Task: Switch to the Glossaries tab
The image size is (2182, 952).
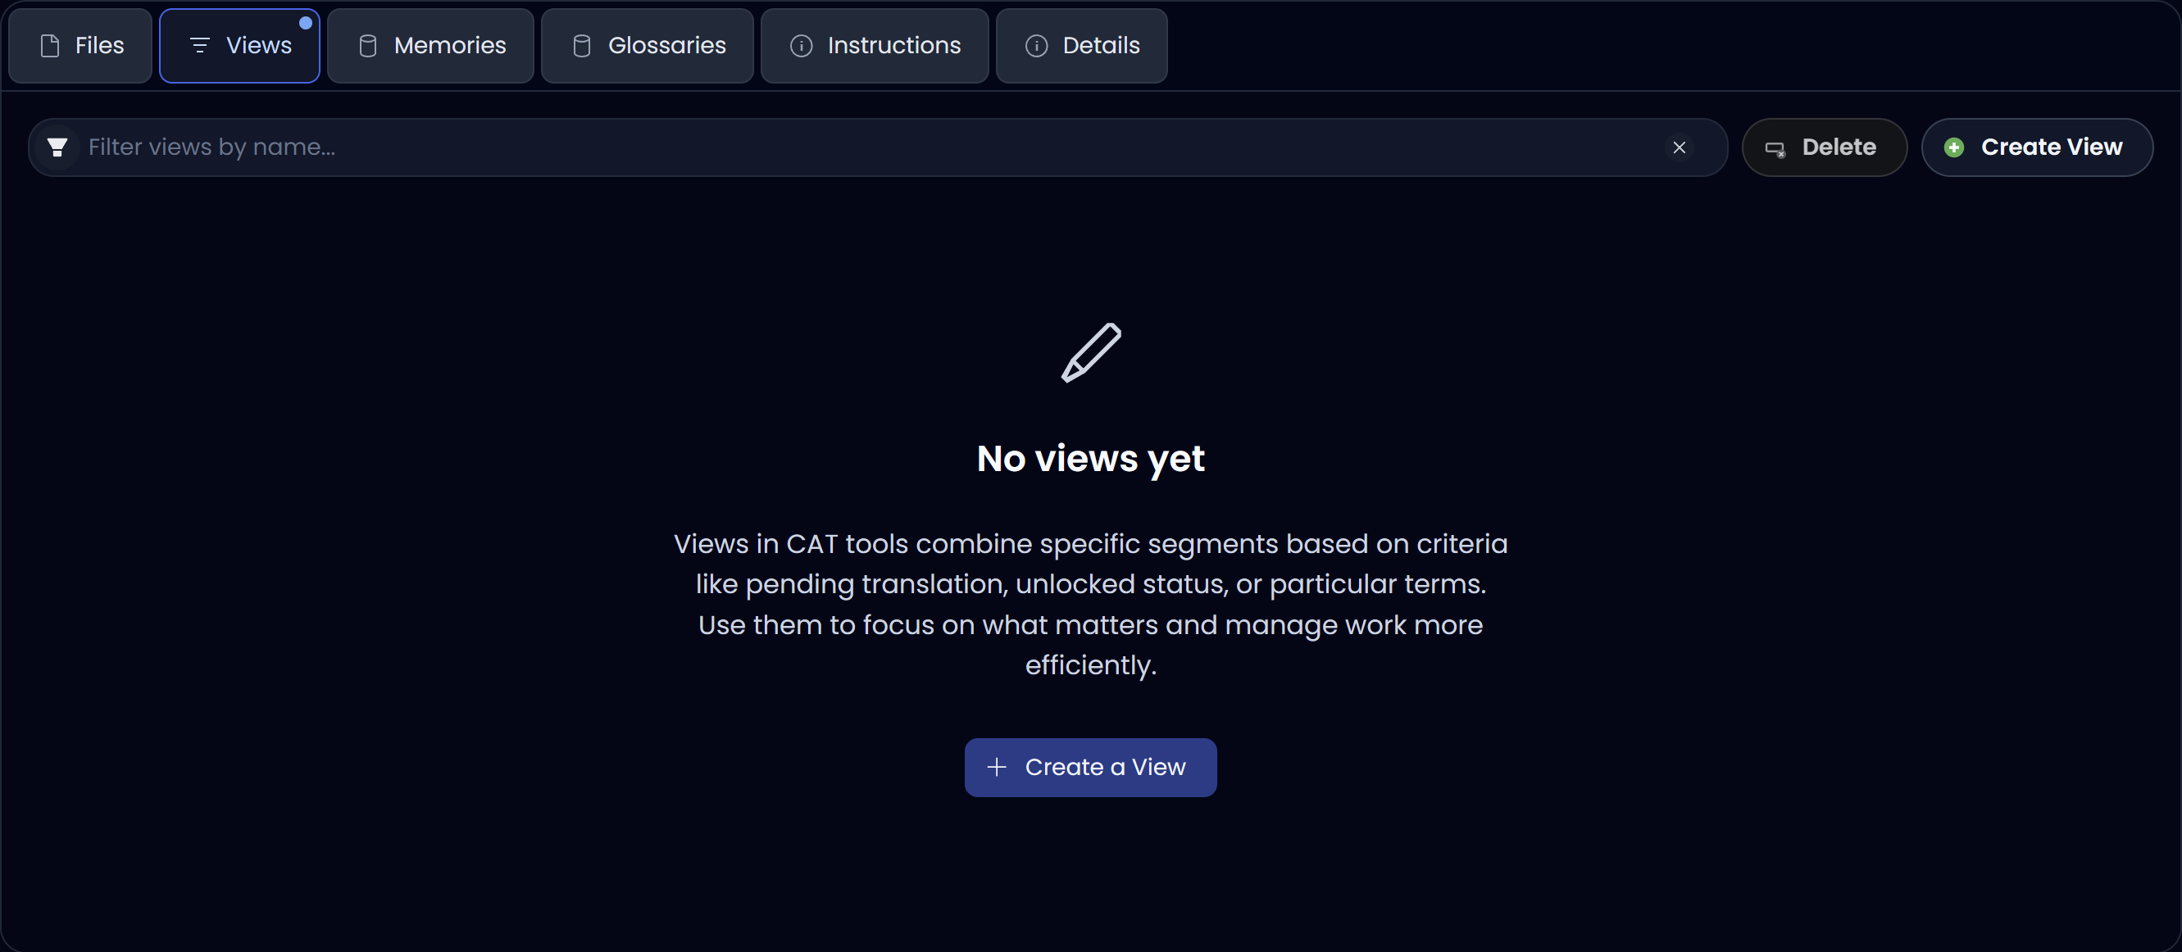Action: pyautogui.click(x=646, y=46)
